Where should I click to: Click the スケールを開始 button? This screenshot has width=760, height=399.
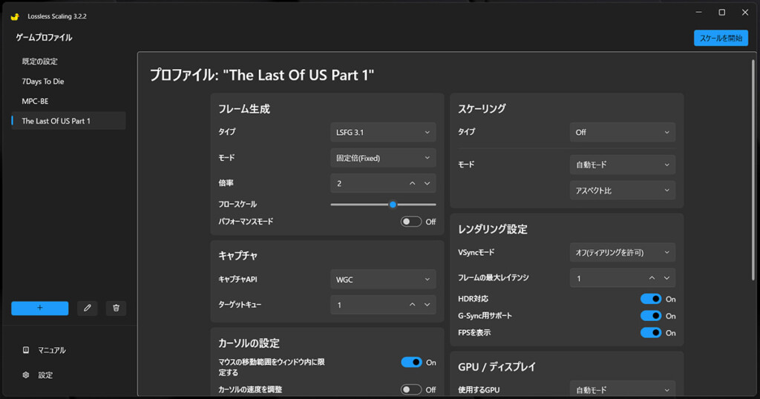721,39
